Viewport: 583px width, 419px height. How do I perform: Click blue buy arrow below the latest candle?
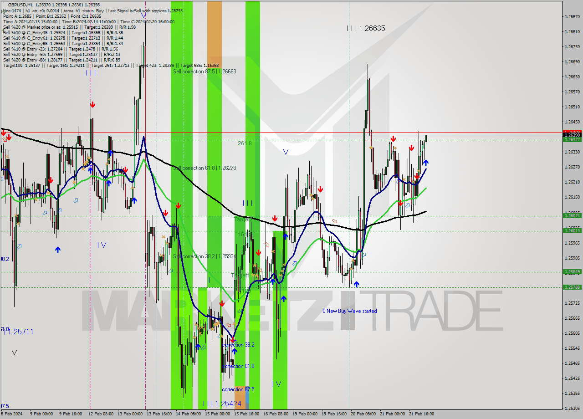coord(425,162)
